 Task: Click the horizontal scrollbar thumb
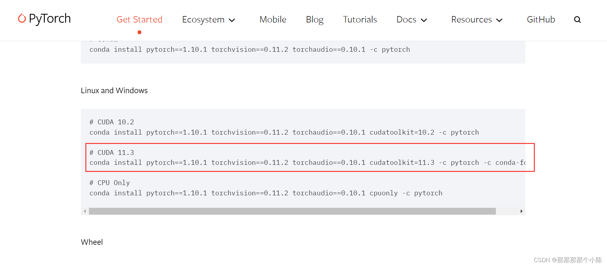click(x=292, y=211)
